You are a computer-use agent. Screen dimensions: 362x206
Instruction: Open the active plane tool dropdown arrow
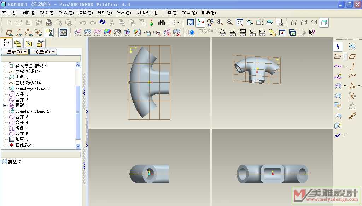click(x=345, y=56)
